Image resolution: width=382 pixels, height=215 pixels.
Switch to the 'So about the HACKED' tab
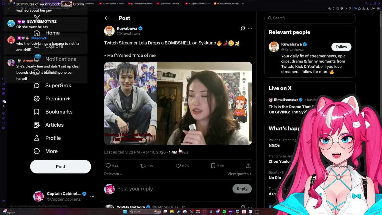point(227,4)
